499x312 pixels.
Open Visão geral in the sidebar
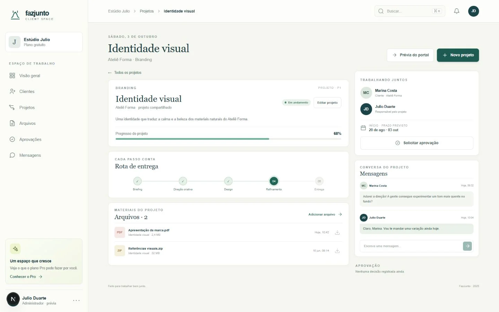pyautogui.click(x=44, y=76)
